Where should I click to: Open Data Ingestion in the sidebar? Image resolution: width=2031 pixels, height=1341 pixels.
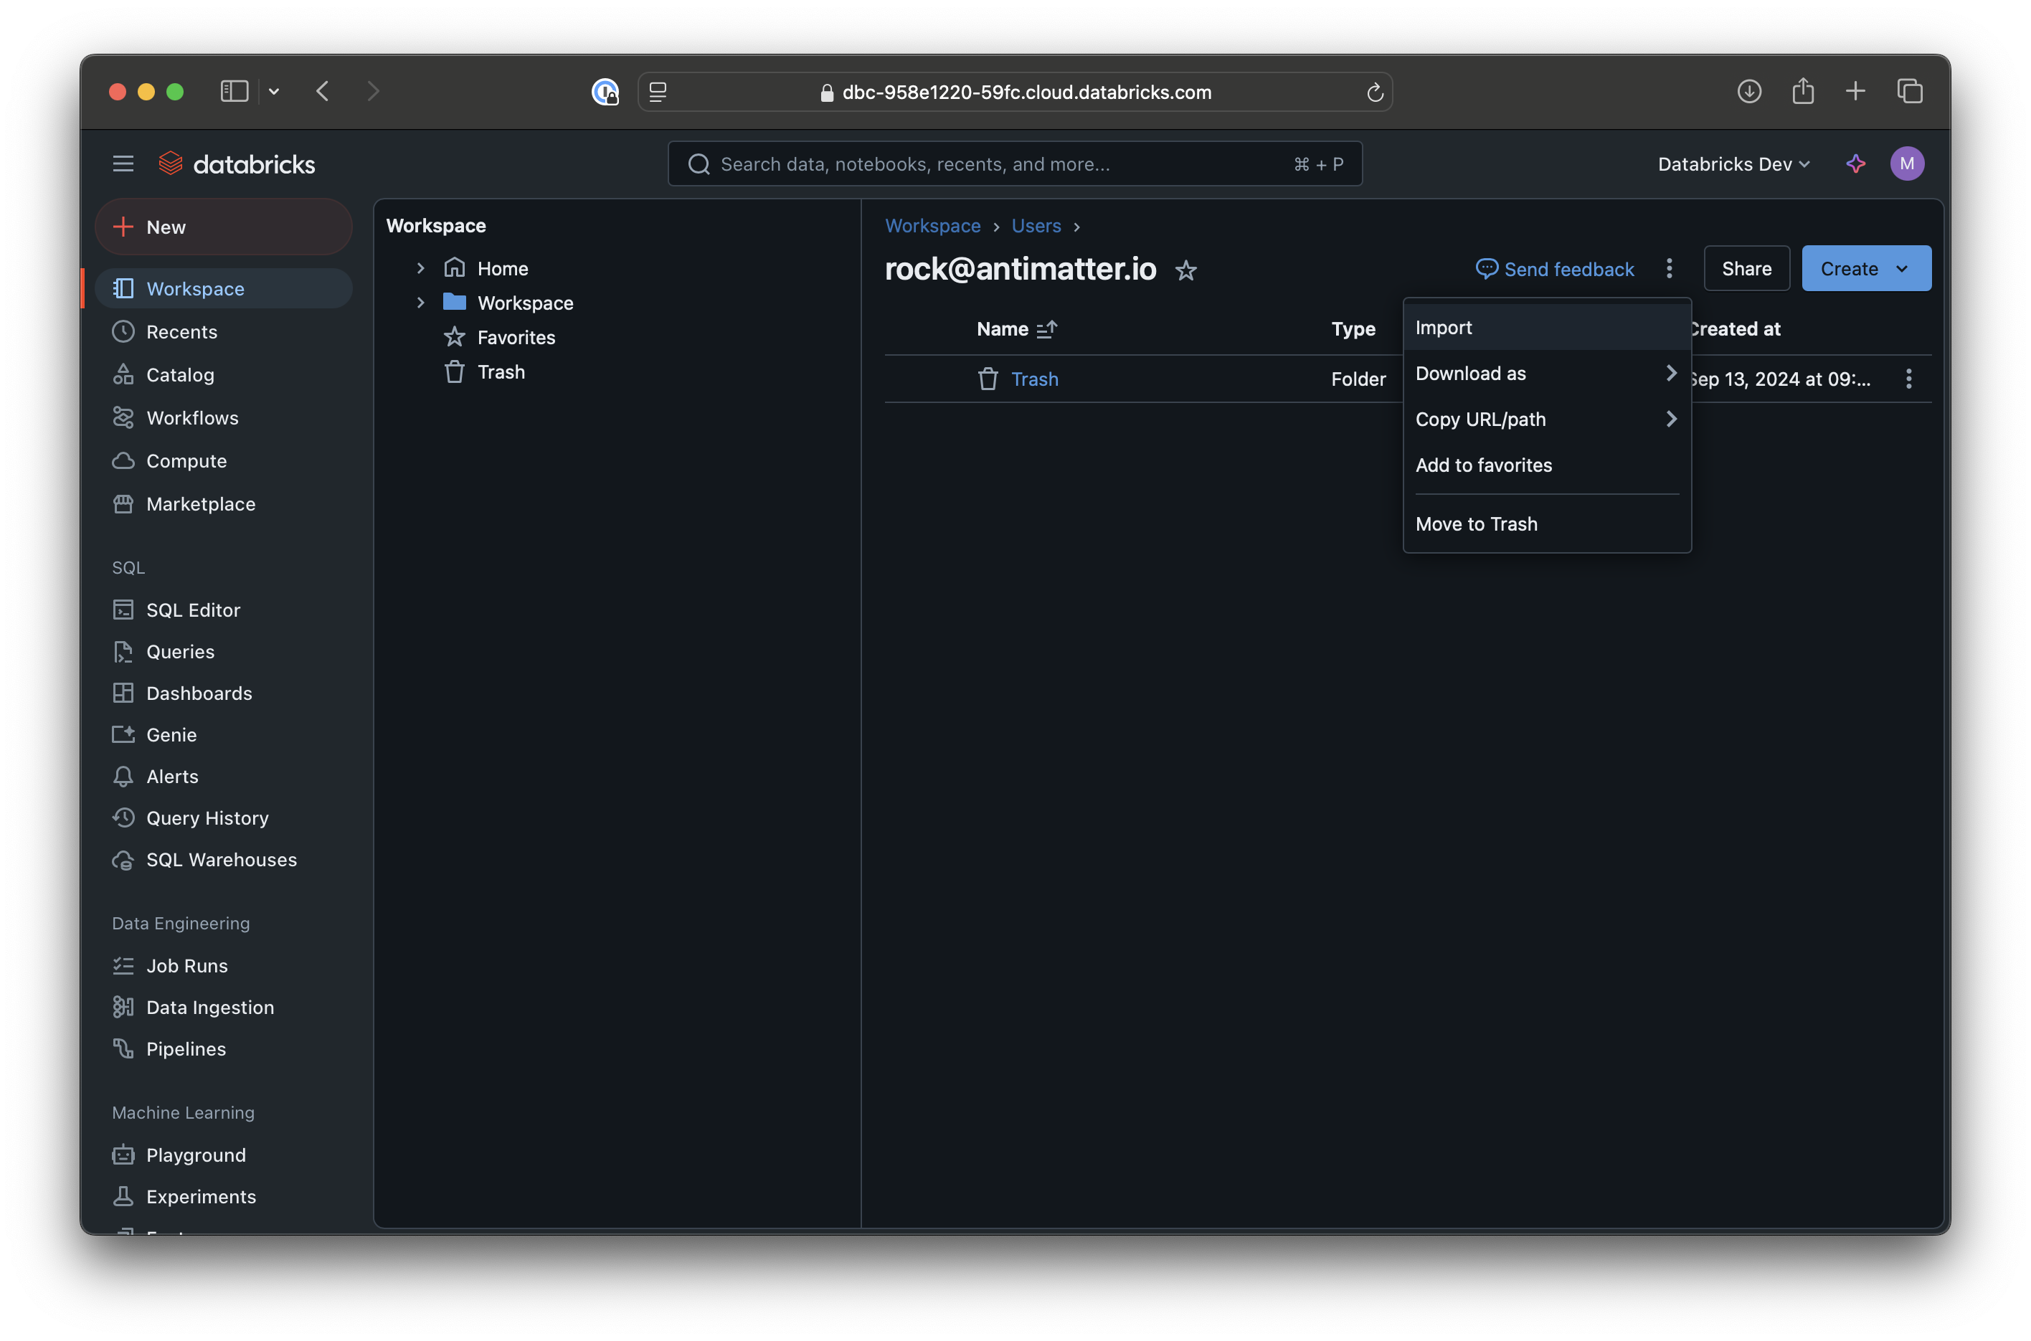coord(223,1008)
